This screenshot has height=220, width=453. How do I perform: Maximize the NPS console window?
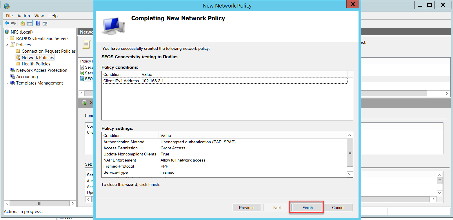click(x=430, y=5)
